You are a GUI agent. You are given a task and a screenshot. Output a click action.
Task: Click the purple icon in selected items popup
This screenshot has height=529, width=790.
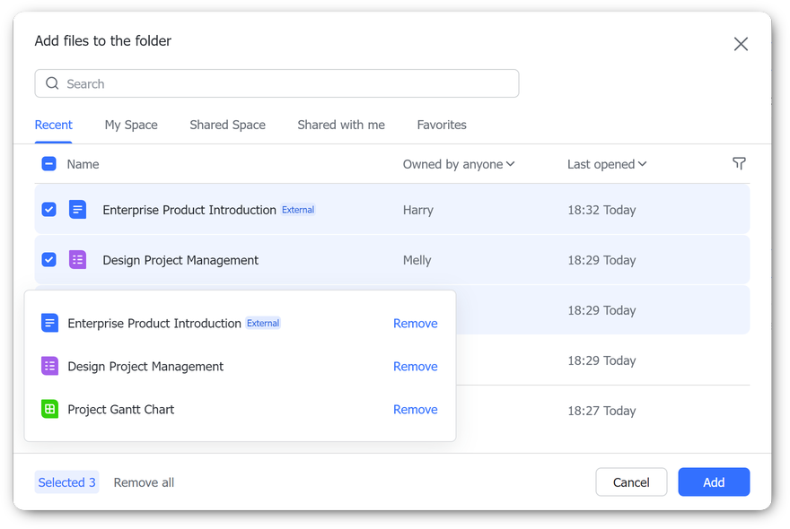pos(50,367)
